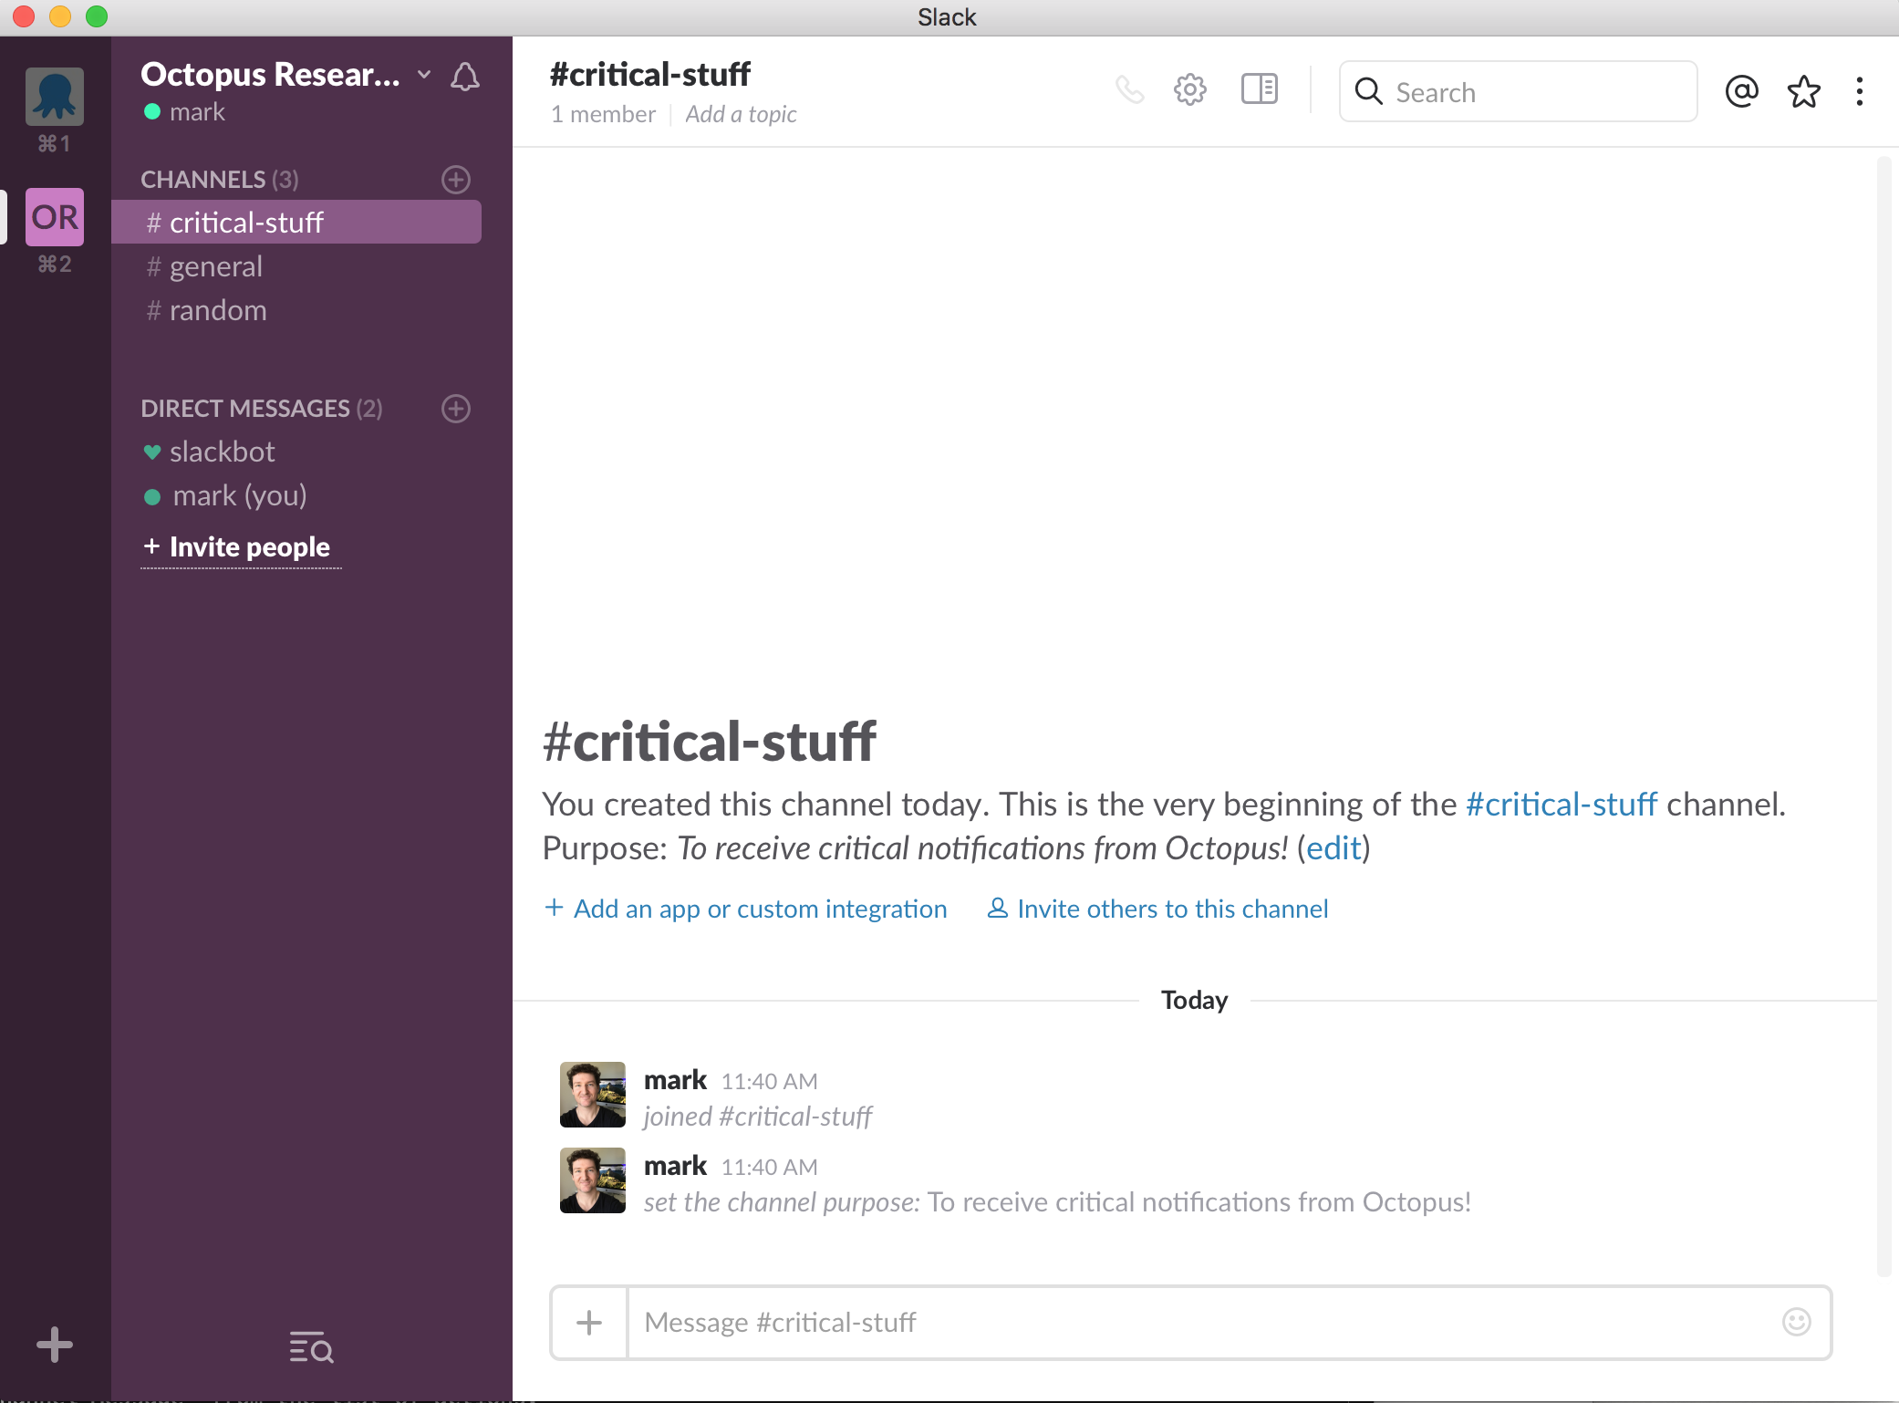1899x1403 pixels.
Task: Open notification preferences via the bell
Action: point(466,78)
